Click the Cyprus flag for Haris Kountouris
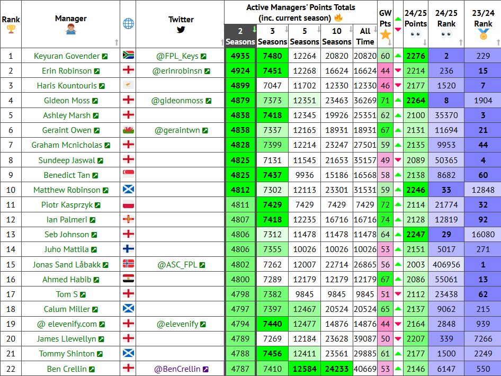This screenshot has width=501, height=376. pyautogui.click(x=128, y=85)
